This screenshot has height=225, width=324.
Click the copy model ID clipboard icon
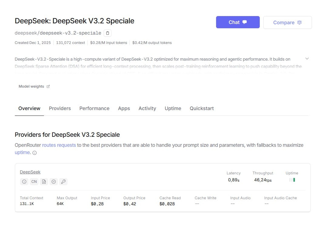[108, 33]
